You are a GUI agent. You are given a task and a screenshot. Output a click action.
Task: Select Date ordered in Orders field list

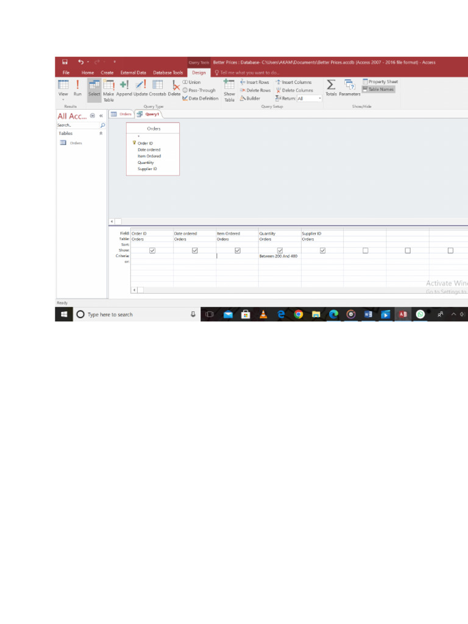click(x=149, y=150)
